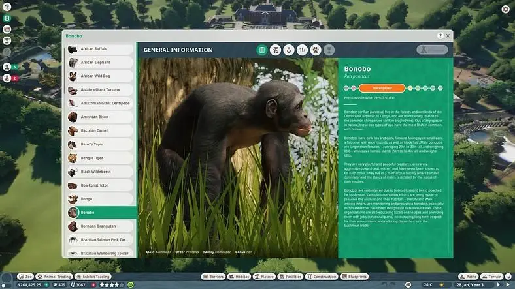Image resolution: width=515 pixels, height=289 pixels.
Task: Open the social needs tab icon
Action: (302, 50)
